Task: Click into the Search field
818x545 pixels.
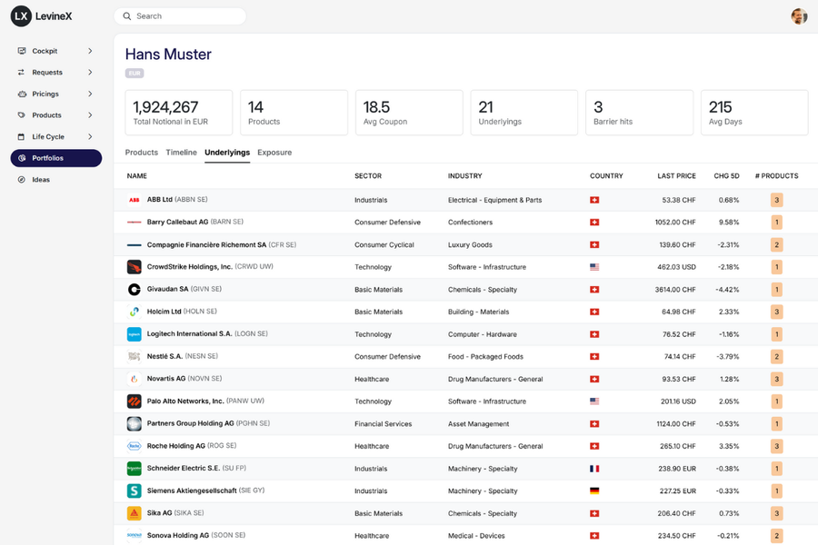Action: click(186, 16)
